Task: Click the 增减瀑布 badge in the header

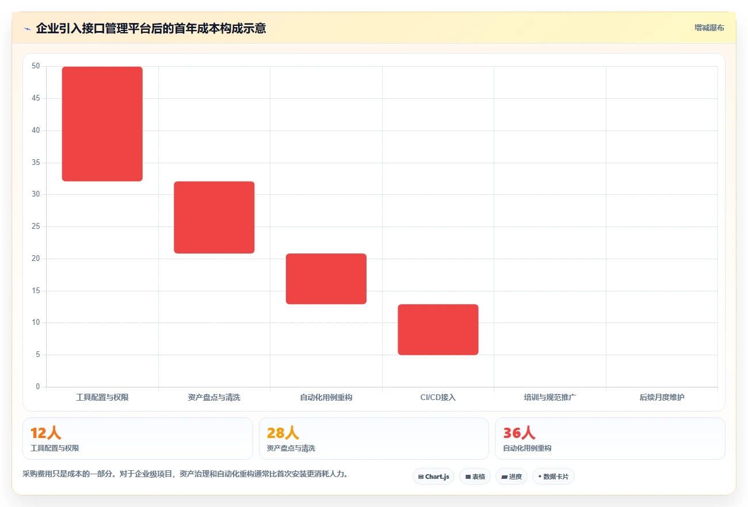Action: (709, 28)
